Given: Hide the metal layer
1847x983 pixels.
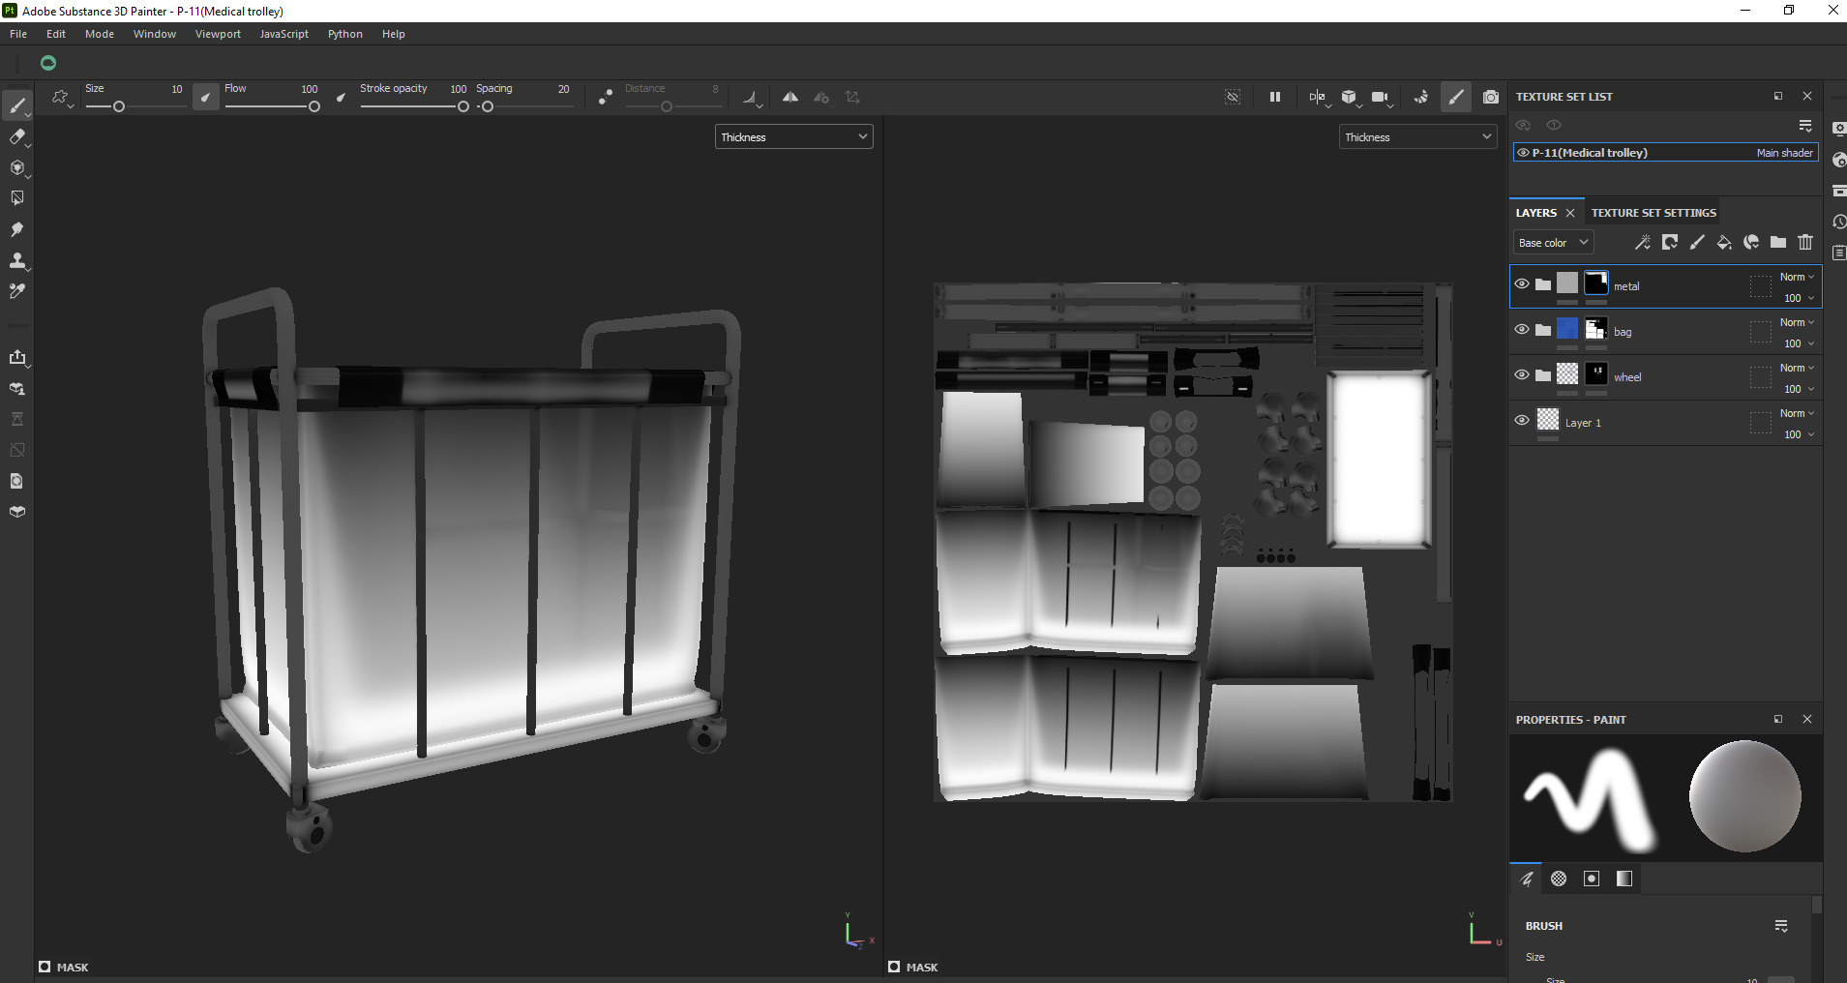Looking at the screenshot, I should pyautogui.click(x=1522, y=284).
